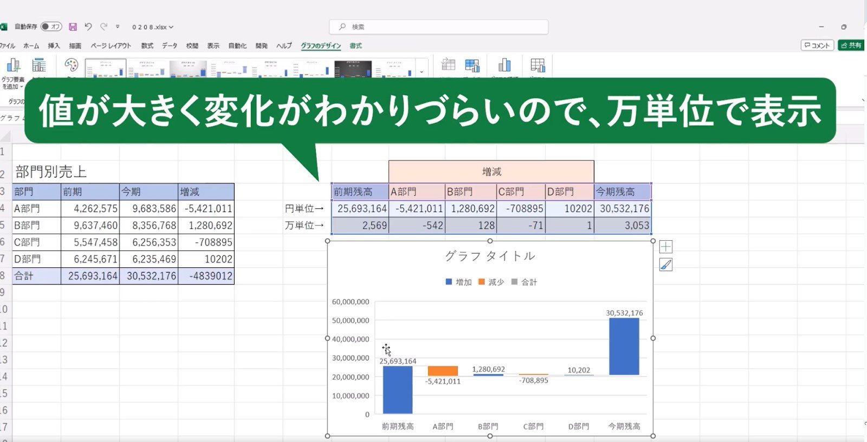
Task: Open the データ tab
Action: (x=170, y=46)
